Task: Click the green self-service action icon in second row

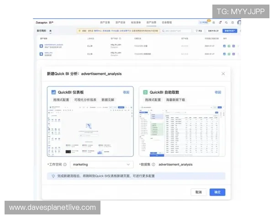Action: click(229, 54)
